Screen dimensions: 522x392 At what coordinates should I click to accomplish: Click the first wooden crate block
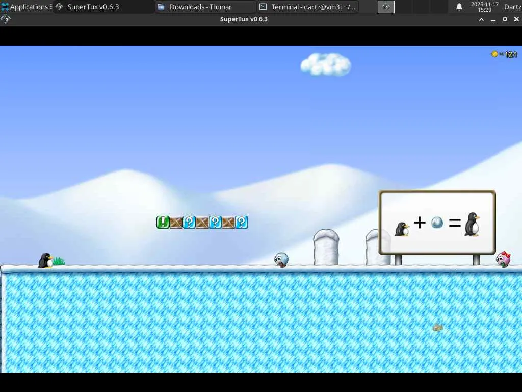pos(176,222)
